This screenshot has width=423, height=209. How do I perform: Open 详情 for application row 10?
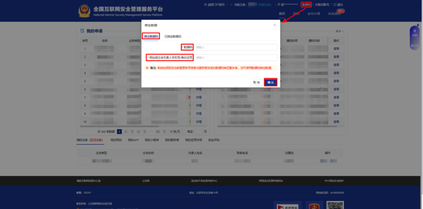[x=198, y=122]
